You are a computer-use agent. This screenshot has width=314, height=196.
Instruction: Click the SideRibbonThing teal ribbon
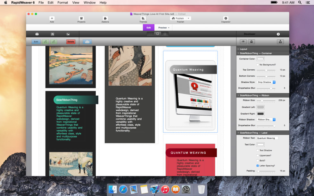pyautogui.click(x=76, y=100)
